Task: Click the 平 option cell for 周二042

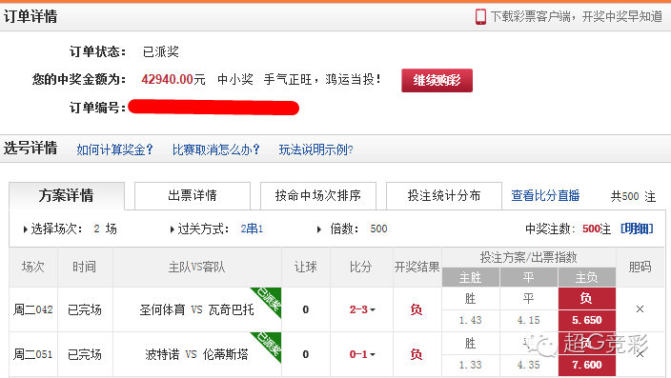Action: tap(528, 298)
